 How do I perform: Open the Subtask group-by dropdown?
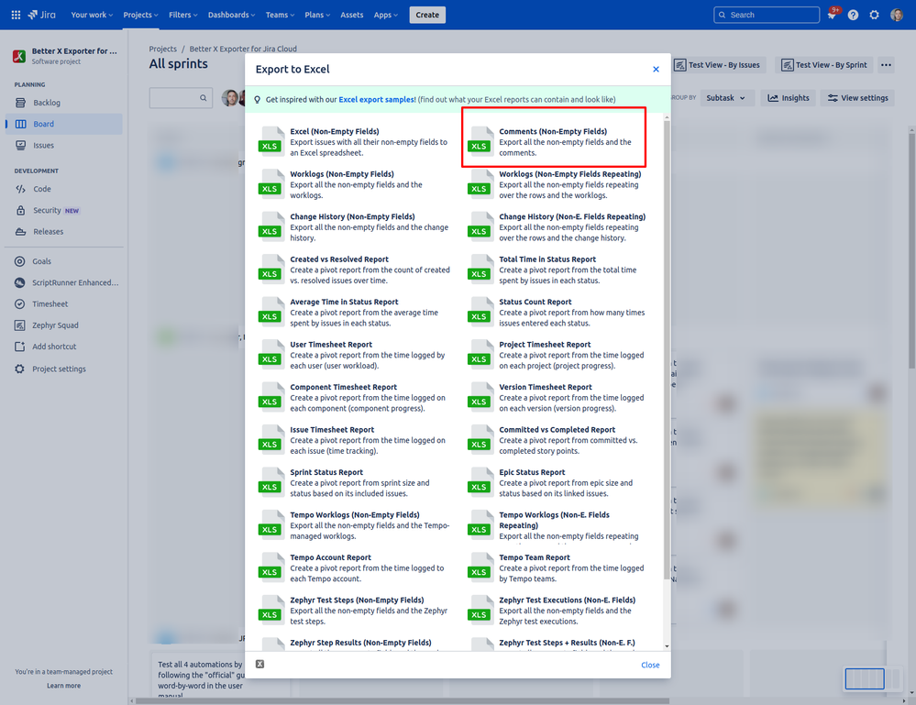[726, 98]
